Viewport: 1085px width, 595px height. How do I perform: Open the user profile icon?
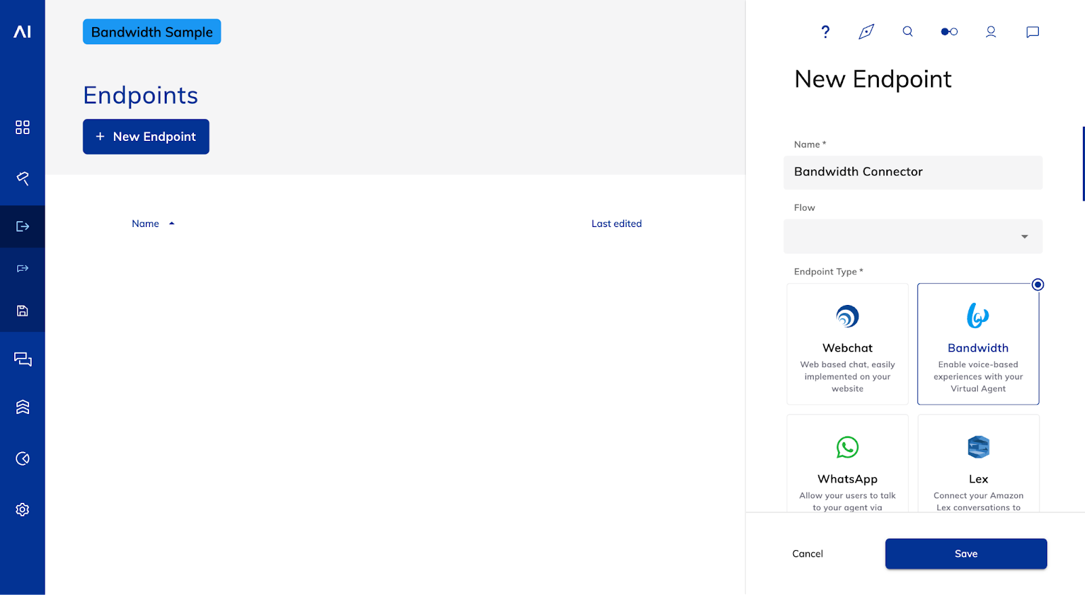pyautogui.click(x=991, y=32)
